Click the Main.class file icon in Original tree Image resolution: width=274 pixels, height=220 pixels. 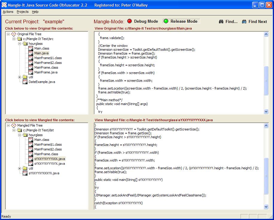tap(31, 48)
